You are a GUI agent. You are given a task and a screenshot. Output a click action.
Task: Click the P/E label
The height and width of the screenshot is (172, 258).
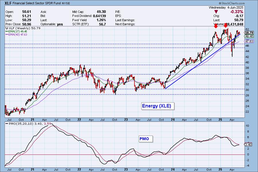coord(118,12)
